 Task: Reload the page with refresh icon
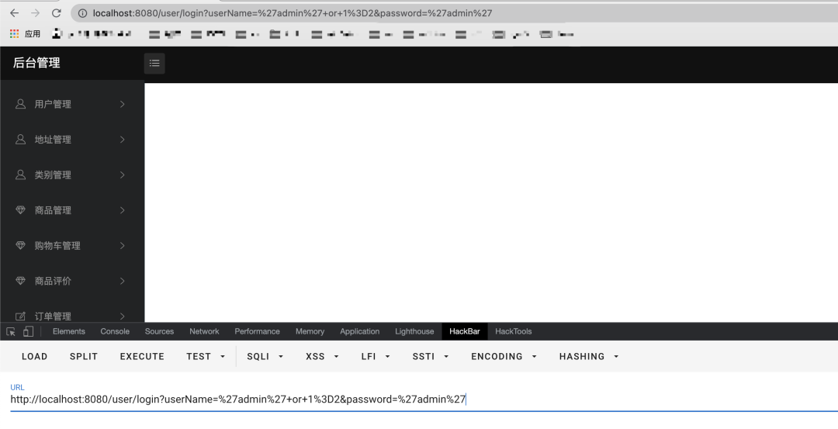pyautogui.click(x=56, y=13)
